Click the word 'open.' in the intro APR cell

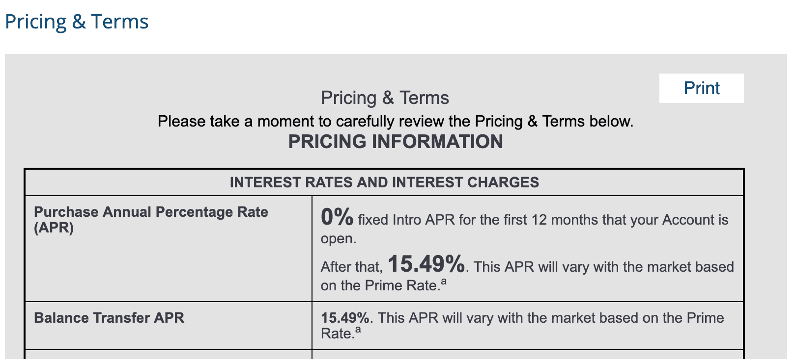(x=339, y=239)
